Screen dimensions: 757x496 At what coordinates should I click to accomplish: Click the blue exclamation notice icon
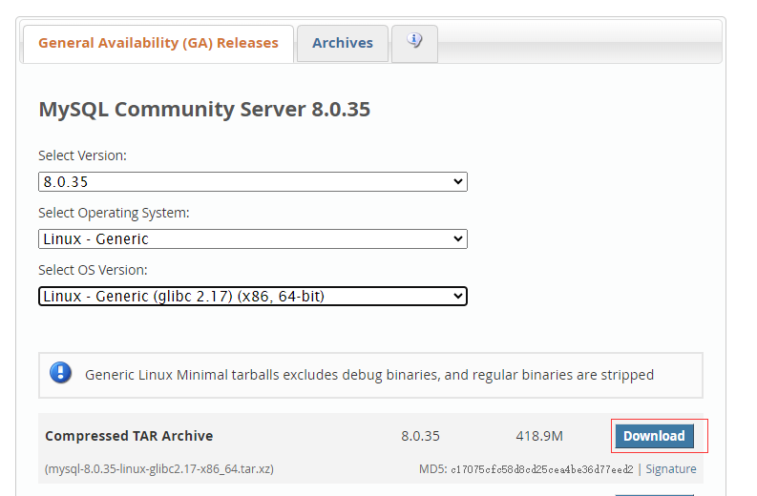pyautogui.click(x=61, y=374)
